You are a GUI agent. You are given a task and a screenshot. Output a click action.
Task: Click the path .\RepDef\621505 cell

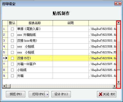pos(103,70)
